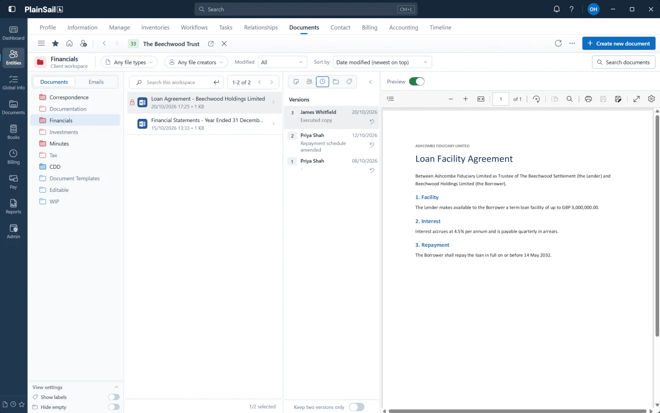Open the Timeline tab
This screenshot has width=660, height=413.
point(440,28)
